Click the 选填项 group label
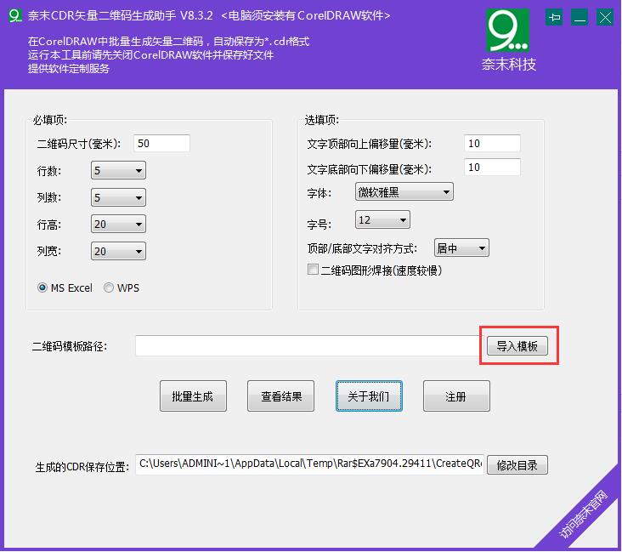 (322, 120)
